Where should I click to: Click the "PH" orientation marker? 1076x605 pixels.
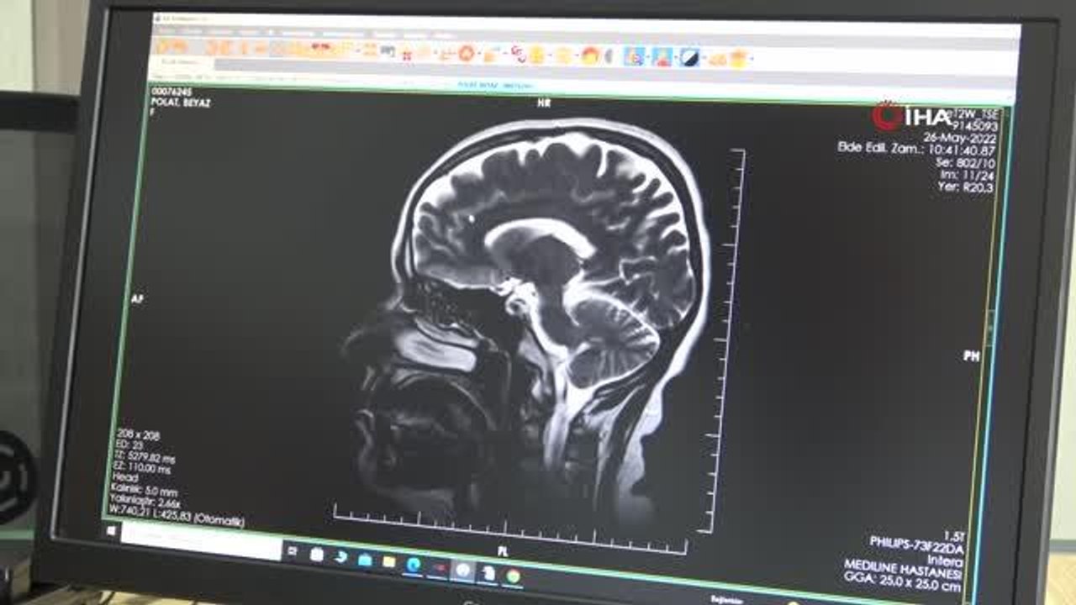coord(971,356)
